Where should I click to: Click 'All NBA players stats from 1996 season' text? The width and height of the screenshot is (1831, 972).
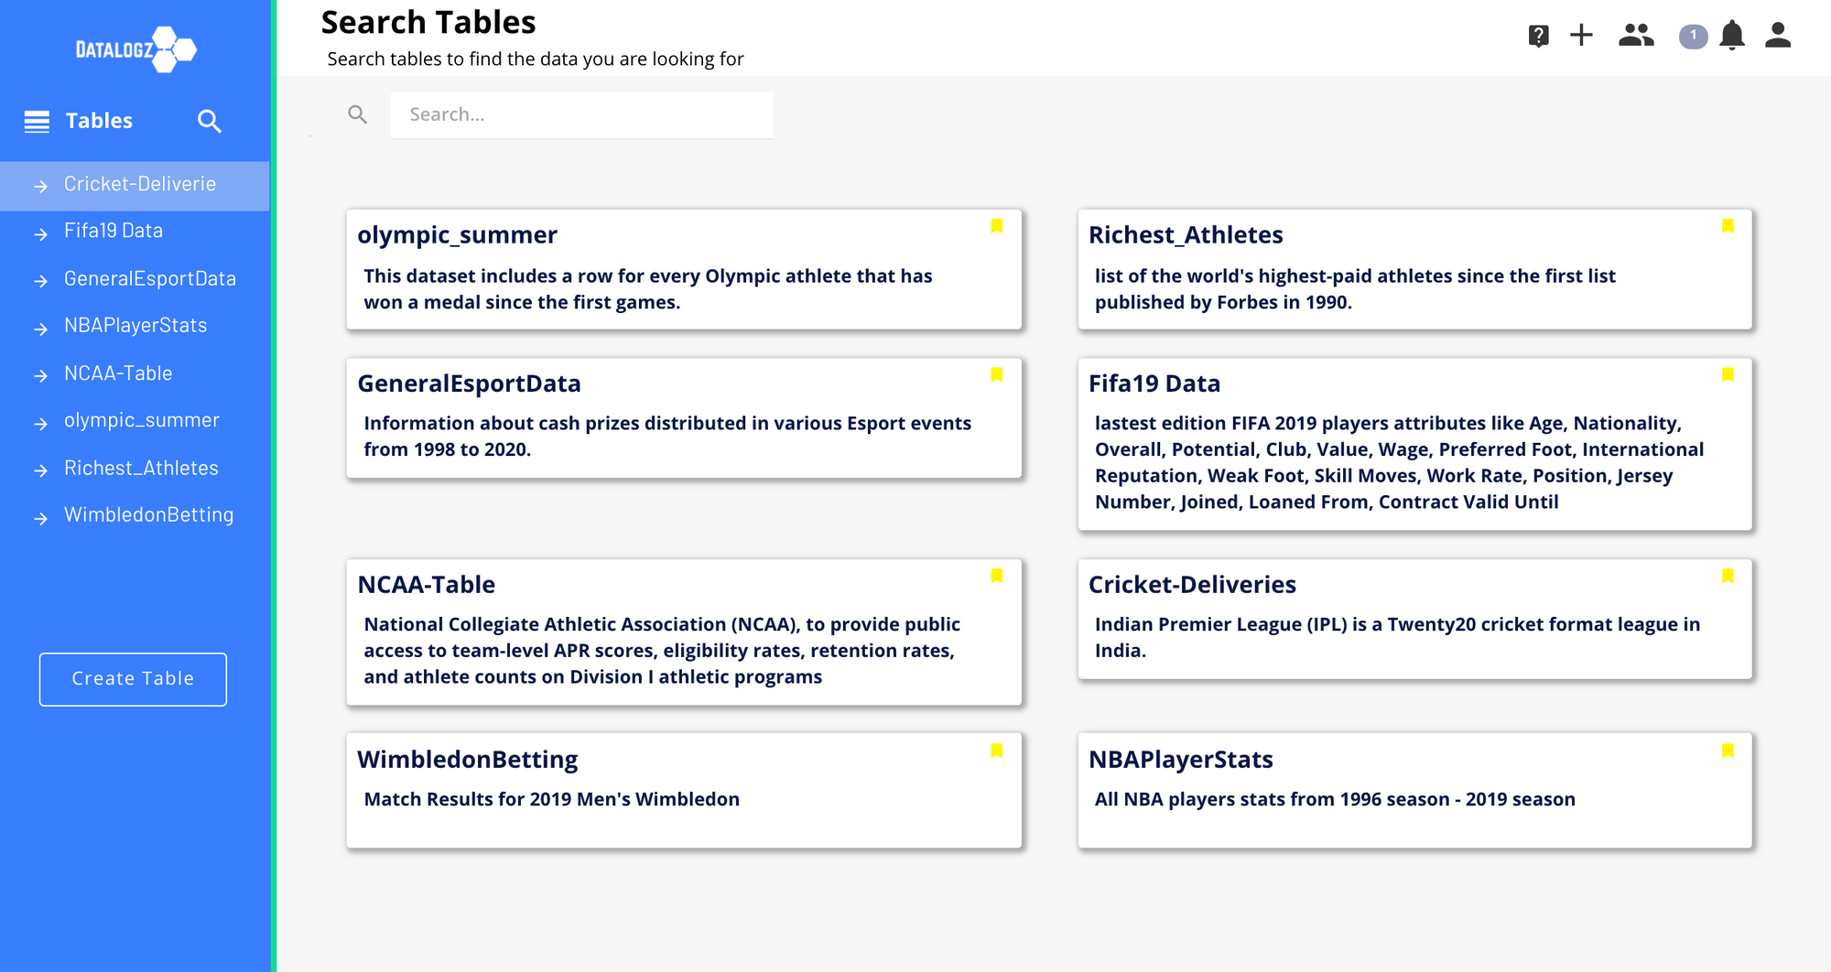coord(1273,799)
